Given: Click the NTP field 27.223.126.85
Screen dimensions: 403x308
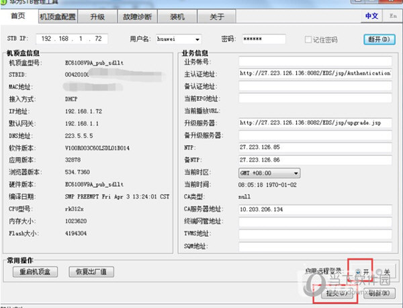Looking at the screenshot, I should [315, 148].
